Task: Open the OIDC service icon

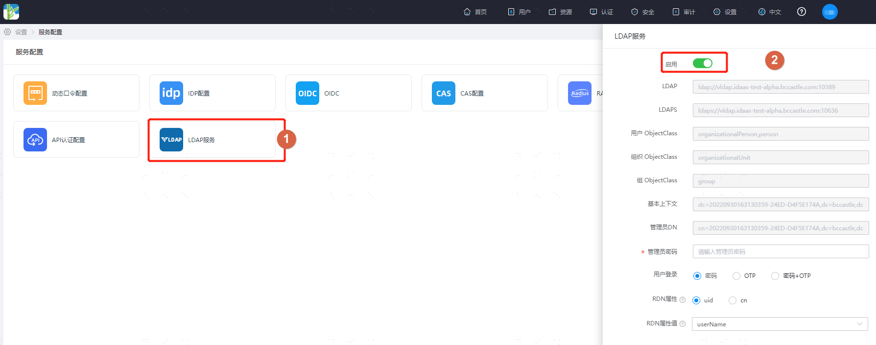Action: 308,93
